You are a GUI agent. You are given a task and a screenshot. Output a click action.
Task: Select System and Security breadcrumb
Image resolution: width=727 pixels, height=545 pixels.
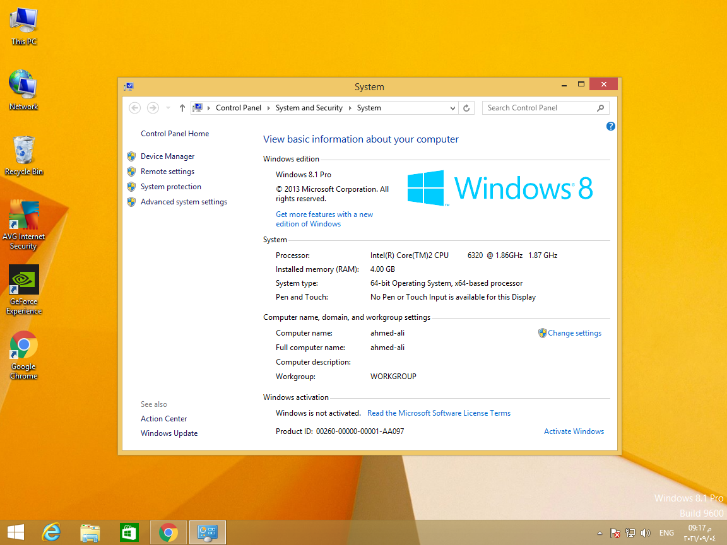pos(309,108)
